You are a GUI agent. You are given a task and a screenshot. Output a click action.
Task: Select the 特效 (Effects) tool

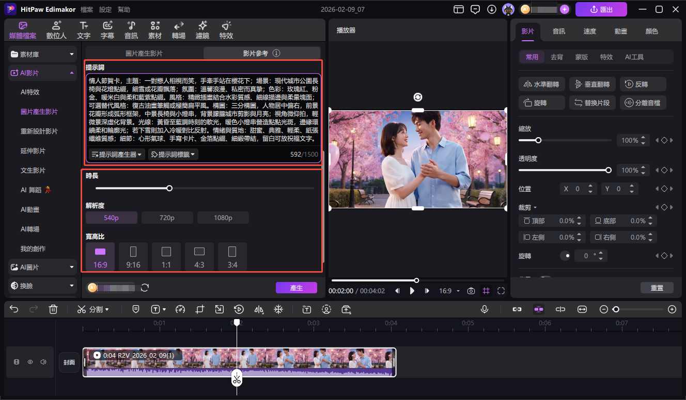[226, 29]
